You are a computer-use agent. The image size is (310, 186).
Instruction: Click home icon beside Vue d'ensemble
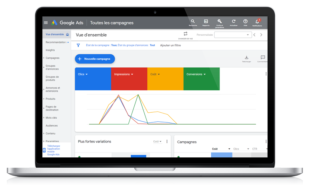click(67, 34)
